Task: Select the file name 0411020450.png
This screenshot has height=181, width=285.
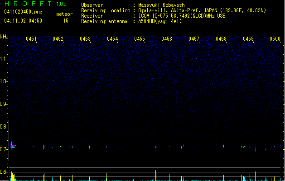Action: pyautogui.click(x=23, y=12)
